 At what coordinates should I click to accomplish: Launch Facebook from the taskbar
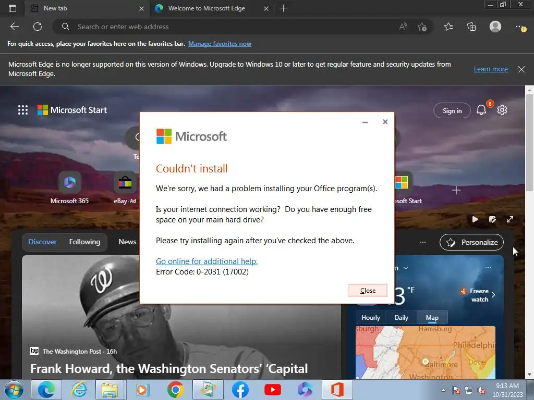coord(240,390)
